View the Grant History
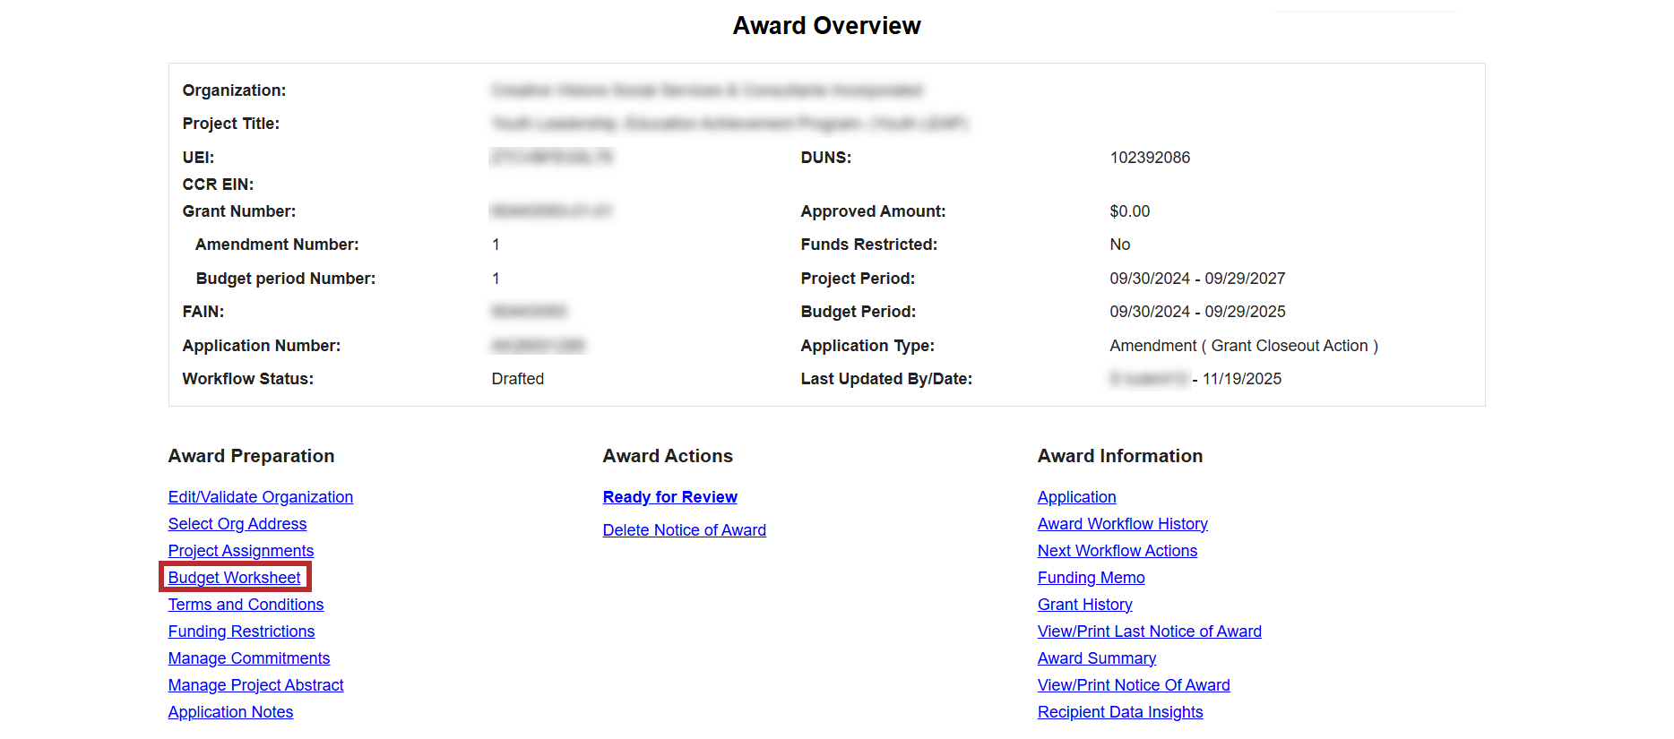Image resolution: width=1674 pixels, height=739 pixels. pos(1084,605)
